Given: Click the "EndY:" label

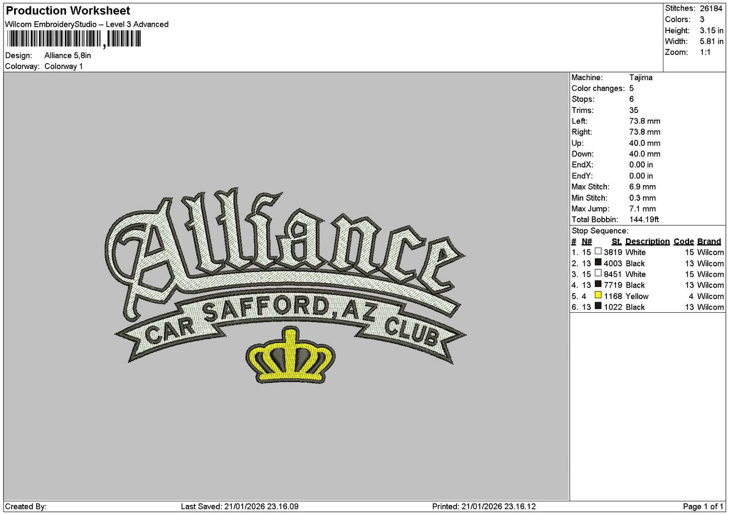Looking at the screenshot, I should pos(582,176).
